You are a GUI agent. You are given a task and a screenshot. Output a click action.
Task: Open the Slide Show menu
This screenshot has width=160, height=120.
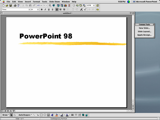[54, 2]
